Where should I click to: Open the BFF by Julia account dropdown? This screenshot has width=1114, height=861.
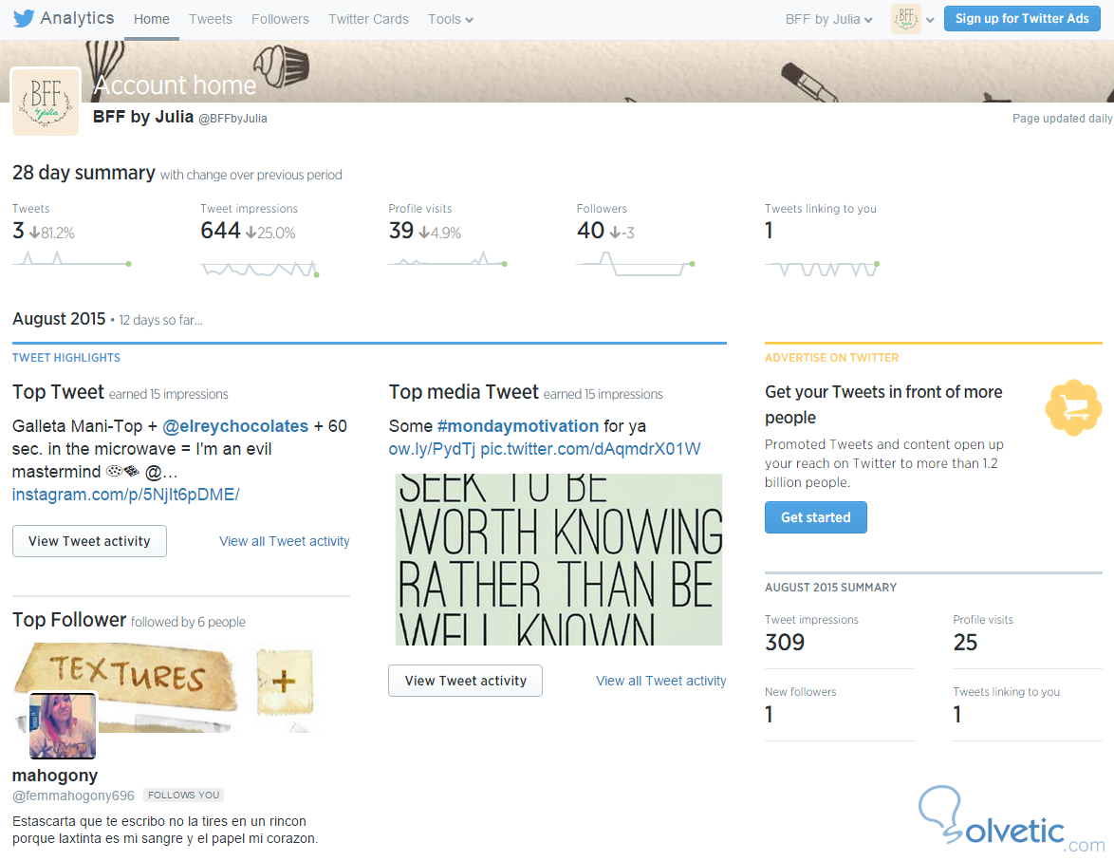point(828,19)
